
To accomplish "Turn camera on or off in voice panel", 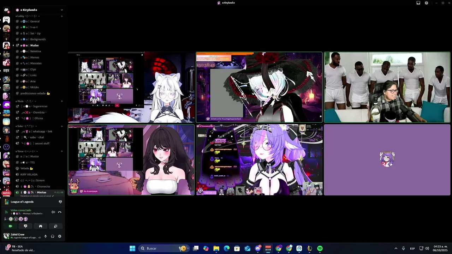I will point(10,226).
